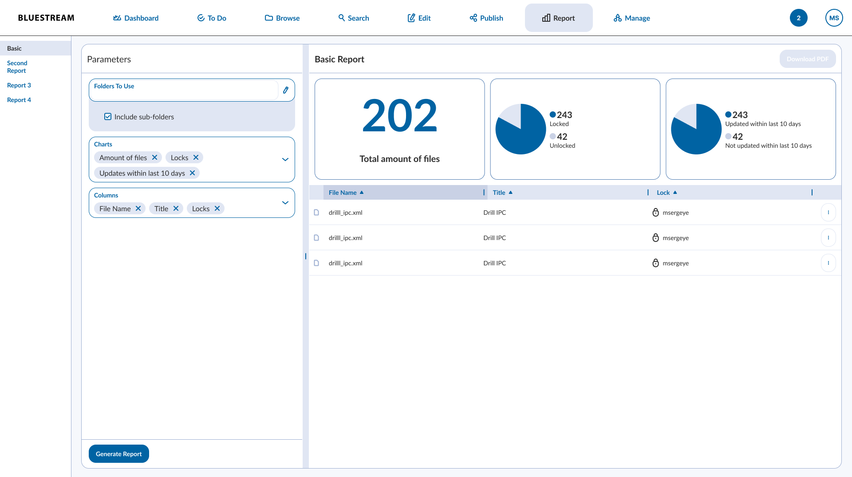The image size is (852, 477).
Task: Remove the Locks column tag
Action: 217,209
